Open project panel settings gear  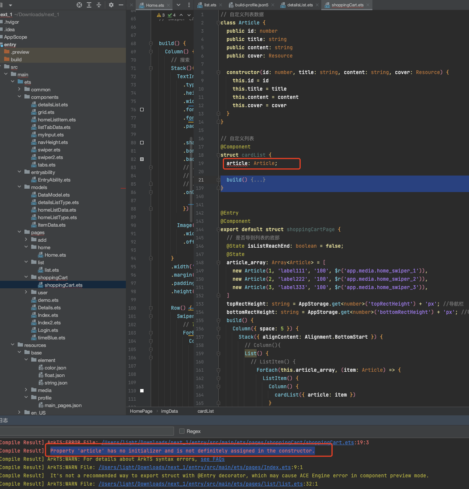click(111, 5)
